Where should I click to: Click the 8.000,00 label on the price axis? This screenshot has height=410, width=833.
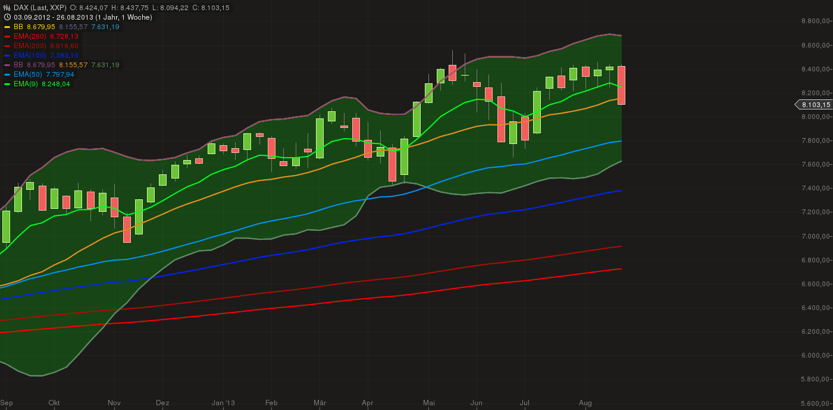tap(814, 117)
